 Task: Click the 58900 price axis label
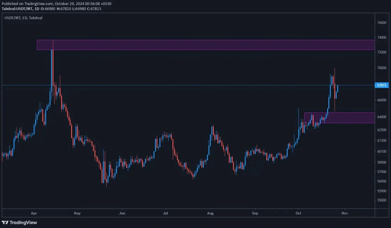(x=382, y=163)
